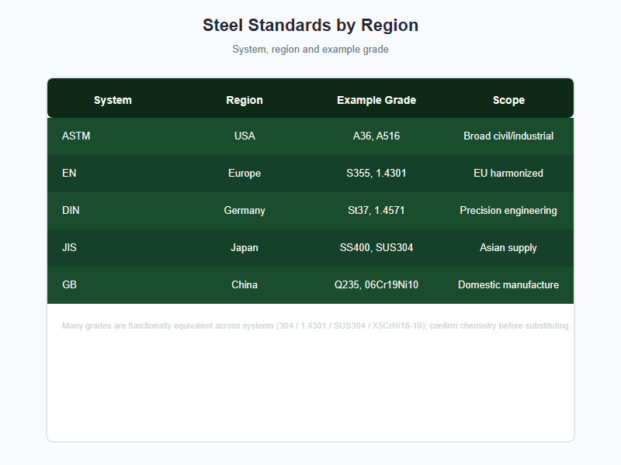Image resolution: width=621 pixels, height=465 pixels.
Task: Select the GB system cell
Action: click(113, 284)
